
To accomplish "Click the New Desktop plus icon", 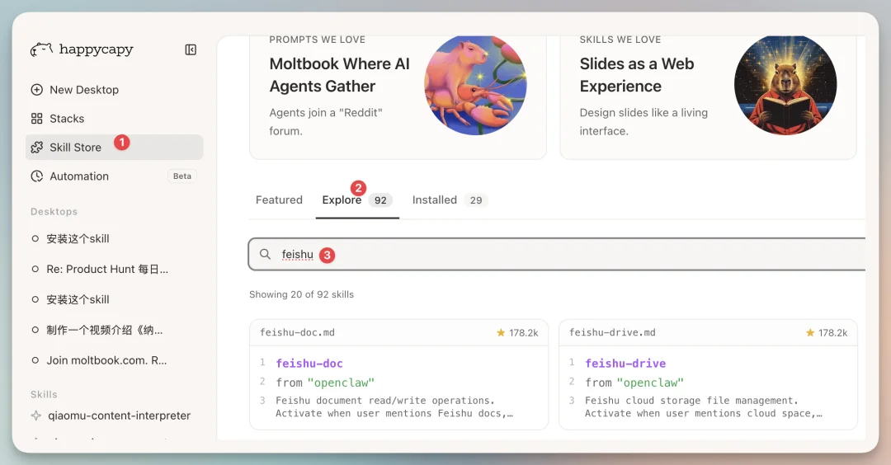I will (36, 90).
